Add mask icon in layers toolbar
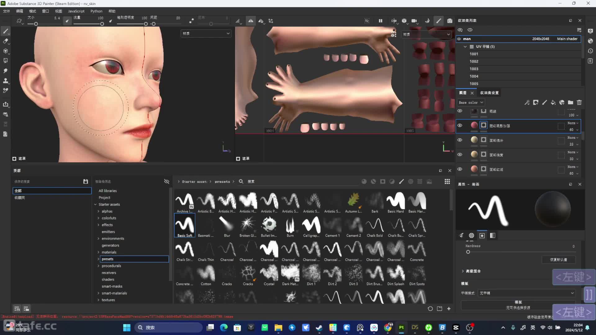This screenshot has width=596, height=335. 536,102
